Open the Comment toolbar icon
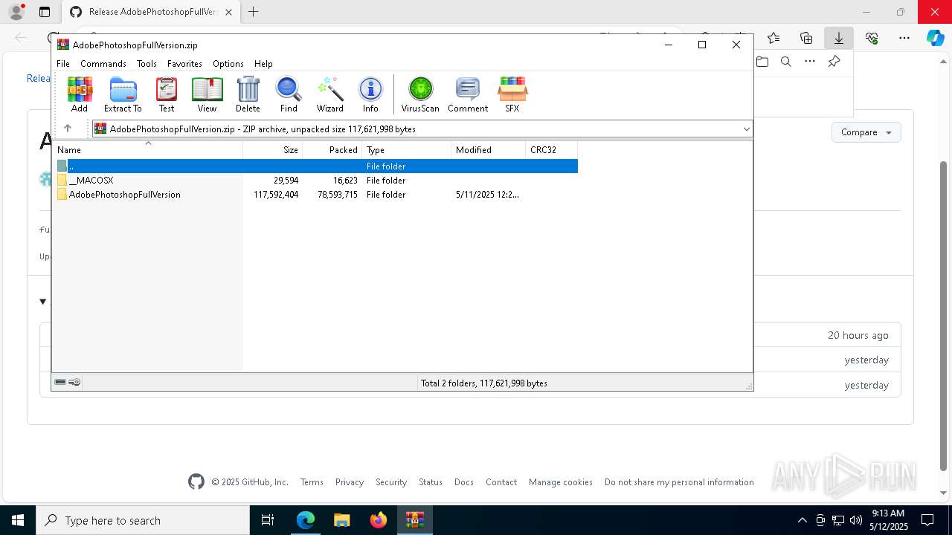 point(468,94)
